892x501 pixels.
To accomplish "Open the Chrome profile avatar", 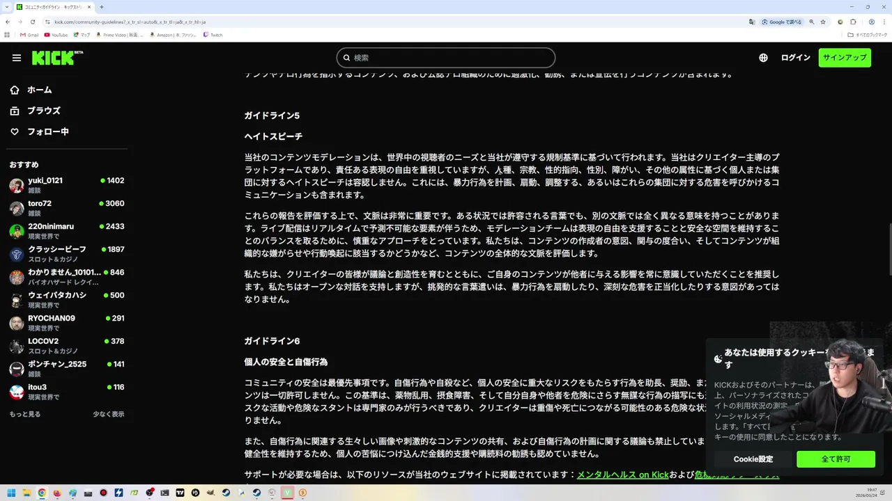I will click(x=871, y=22).
